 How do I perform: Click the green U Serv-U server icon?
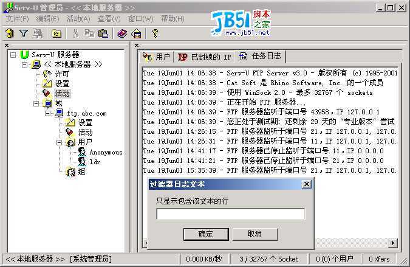point(24,55)
